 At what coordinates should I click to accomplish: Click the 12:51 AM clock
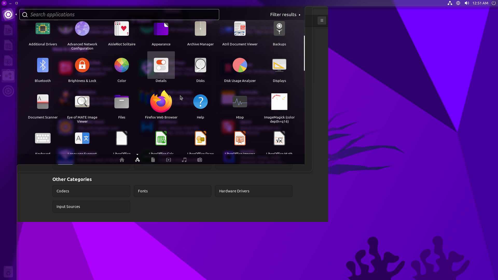tap(480, 3)
